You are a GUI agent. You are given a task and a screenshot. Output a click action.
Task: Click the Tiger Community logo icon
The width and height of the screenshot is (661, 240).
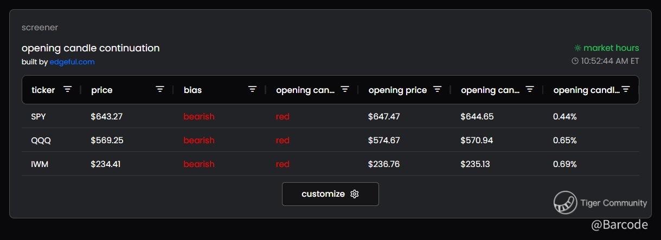pyautogui.click(x=565, y=203)
